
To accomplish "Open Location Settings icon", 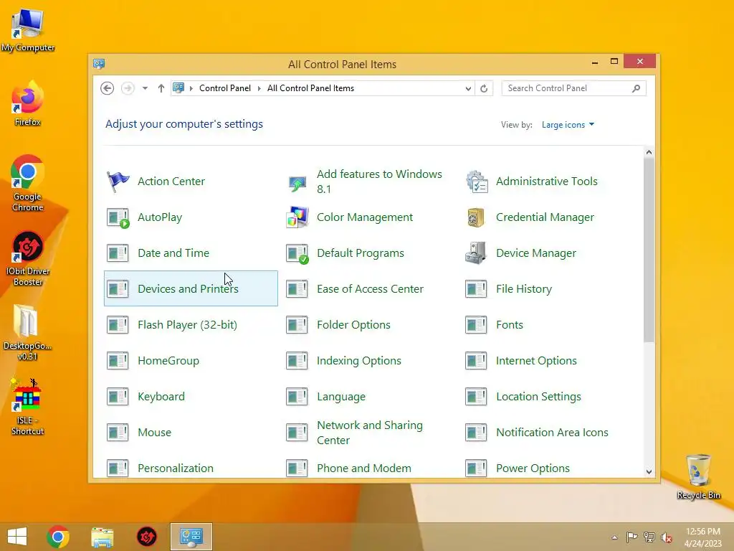I will (x=476, y=397).
